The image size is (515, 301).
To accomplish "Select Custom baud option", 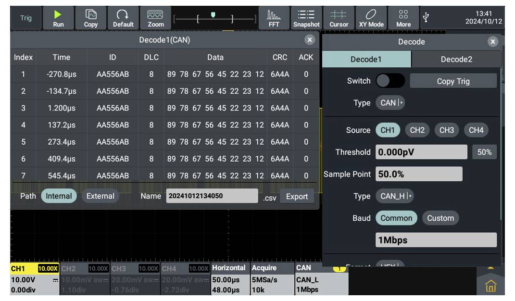I will tap(440, 218).
